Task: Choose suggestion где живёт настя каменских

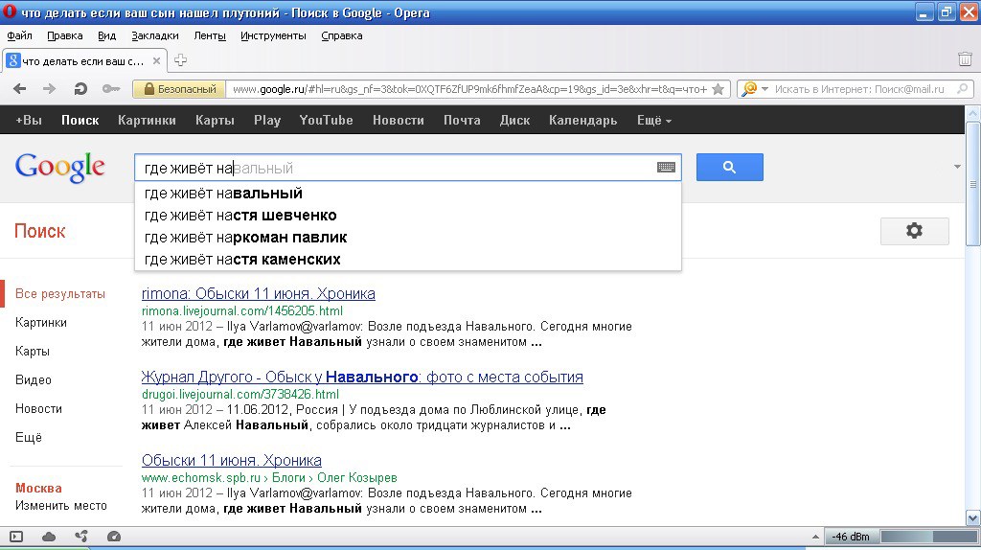Action: (x=408, y=259)
